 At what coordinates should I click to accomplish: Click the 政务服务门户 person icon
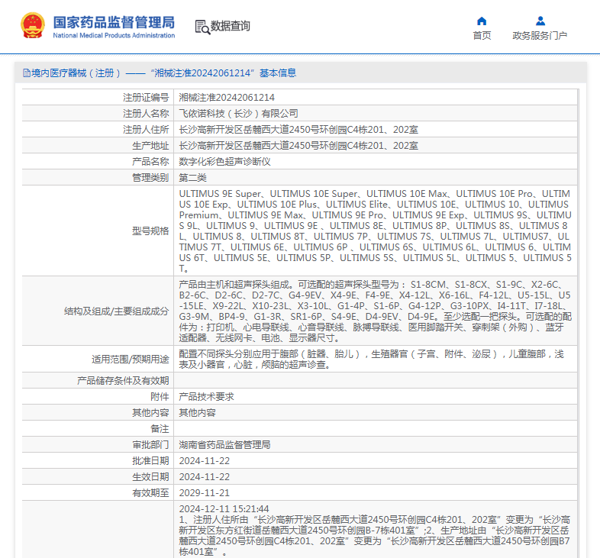[x=540, y=21]
